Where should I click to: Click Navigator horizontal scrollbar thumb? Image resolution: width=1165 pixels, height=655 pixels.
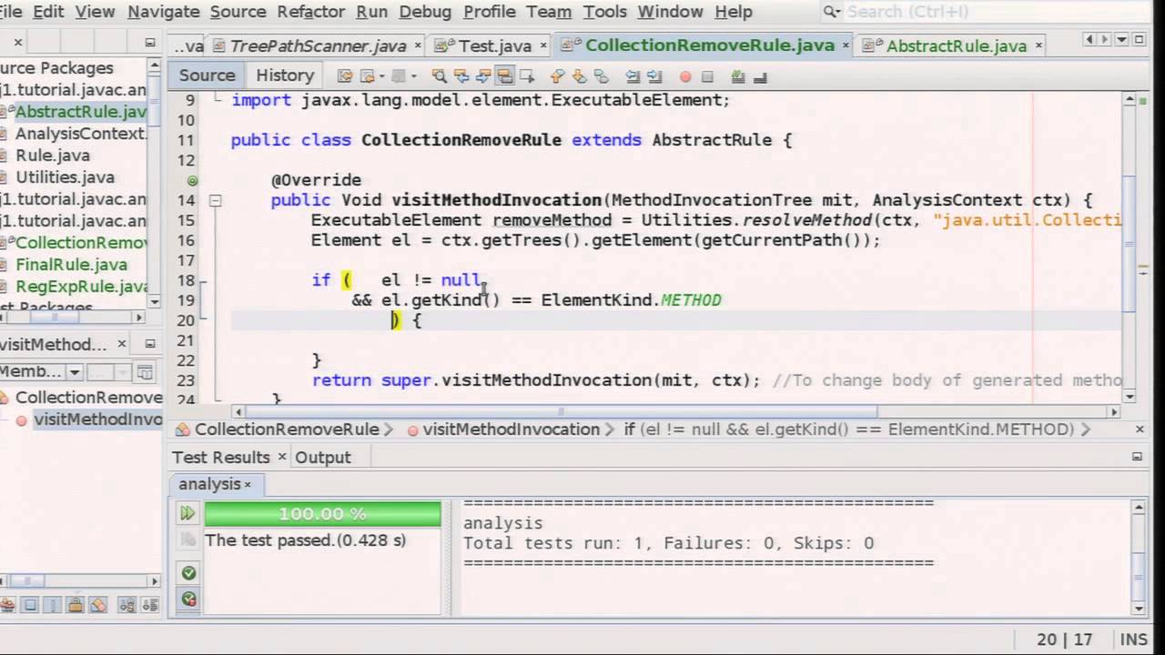[x=27, y=580]
